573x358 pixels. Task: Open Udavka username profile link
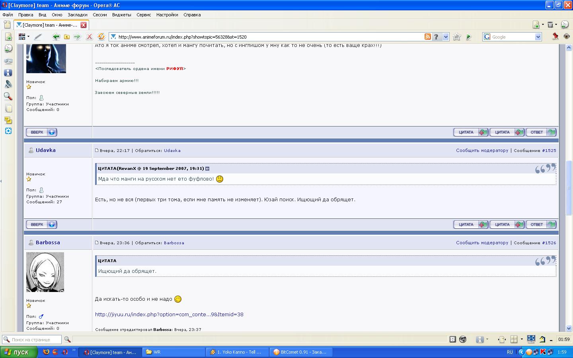[x=45, y=150]
